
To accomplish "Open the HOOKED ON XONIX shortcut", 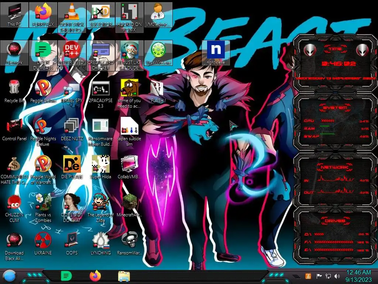I will [130, 18].
